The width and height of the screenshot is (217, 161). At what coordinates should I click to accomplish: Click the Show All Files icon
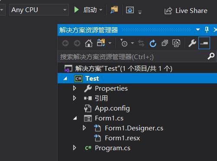point(176,43)
